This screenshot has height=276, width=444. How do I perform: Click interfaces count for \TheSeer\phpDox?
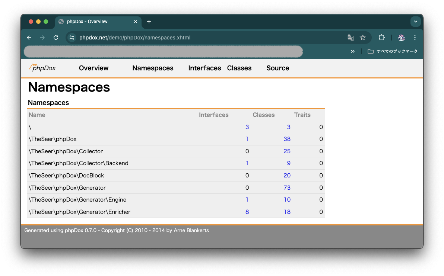[x=247, y=139]
